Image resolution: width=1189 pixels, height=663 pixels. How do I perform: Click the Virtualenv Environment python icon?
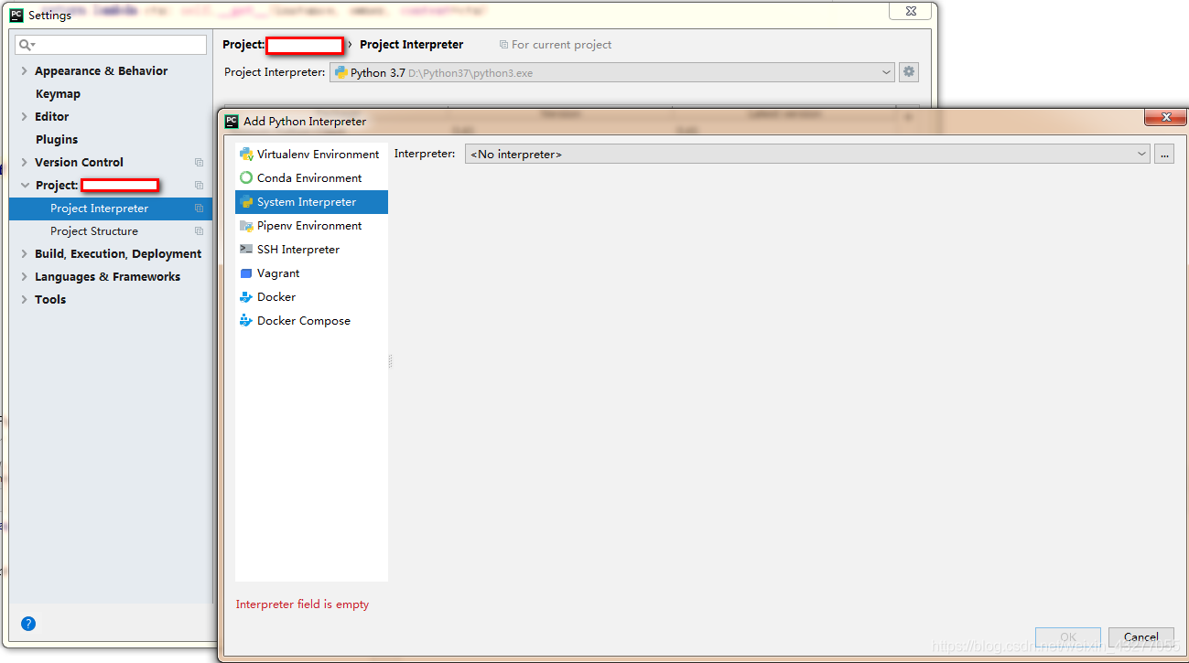click(246, 155)
